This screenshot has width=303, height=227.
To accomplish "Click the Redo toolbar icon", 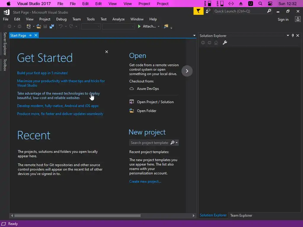I will tap(71, 26).
